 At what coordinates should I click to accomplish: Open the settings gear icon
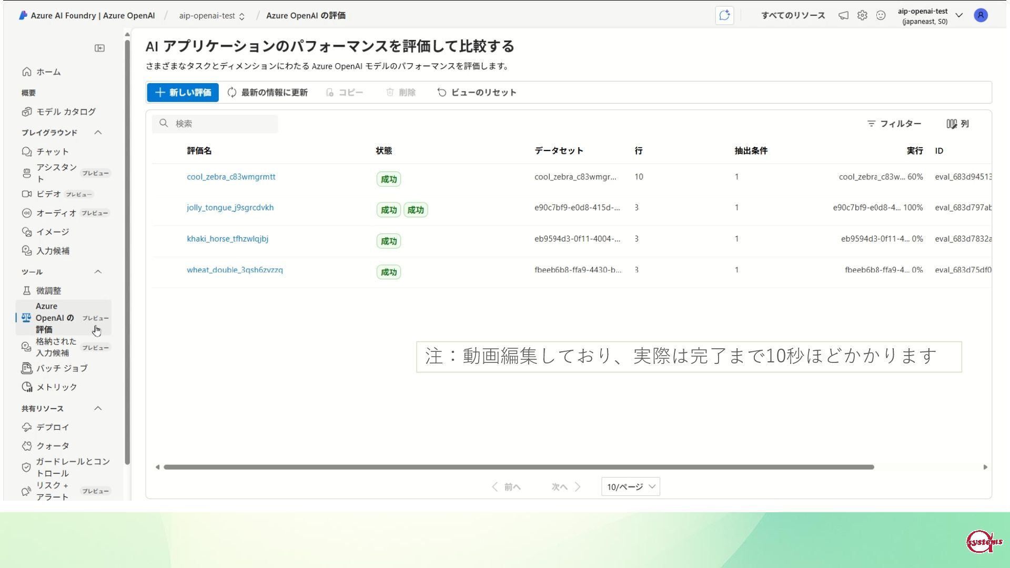[x=862, y=15]
